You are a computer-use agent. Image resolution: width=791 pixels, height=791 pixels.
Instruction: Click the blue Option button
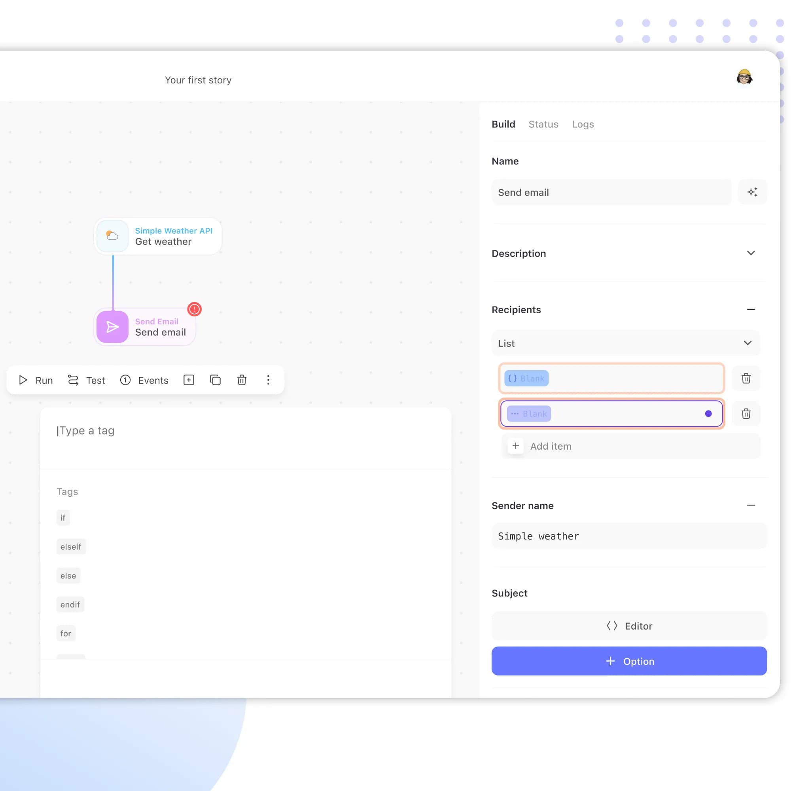click(629, 661)
